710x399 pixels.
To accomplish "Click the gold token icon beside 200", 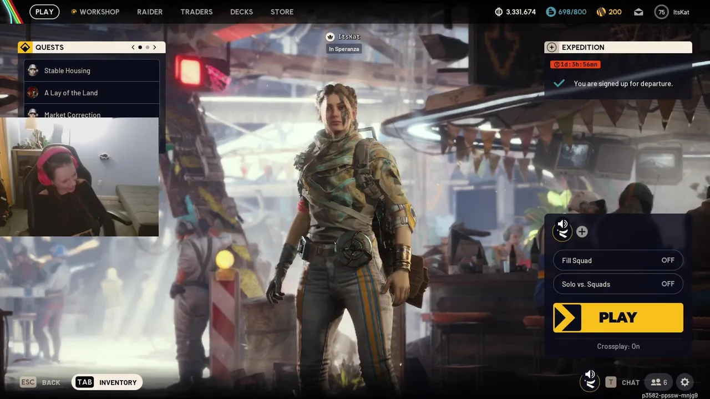I will coord(601,12).
